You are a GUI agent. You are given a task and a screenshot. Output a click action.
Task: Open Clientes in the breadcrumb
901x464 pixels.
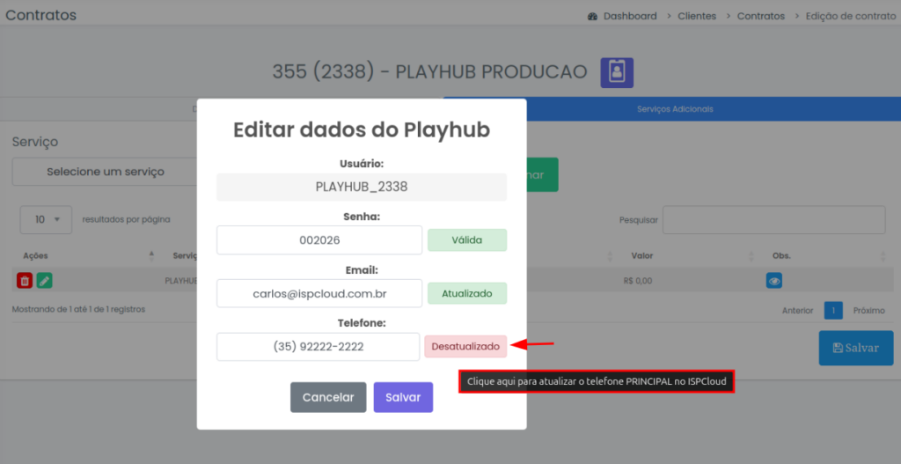(697, 16)
